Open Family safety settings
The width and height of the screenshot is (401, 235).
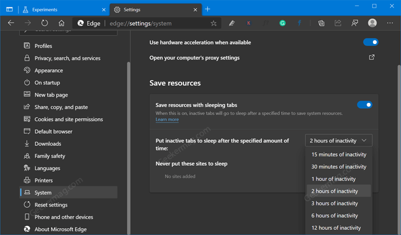pyautogui.click(x=69, y=156)
